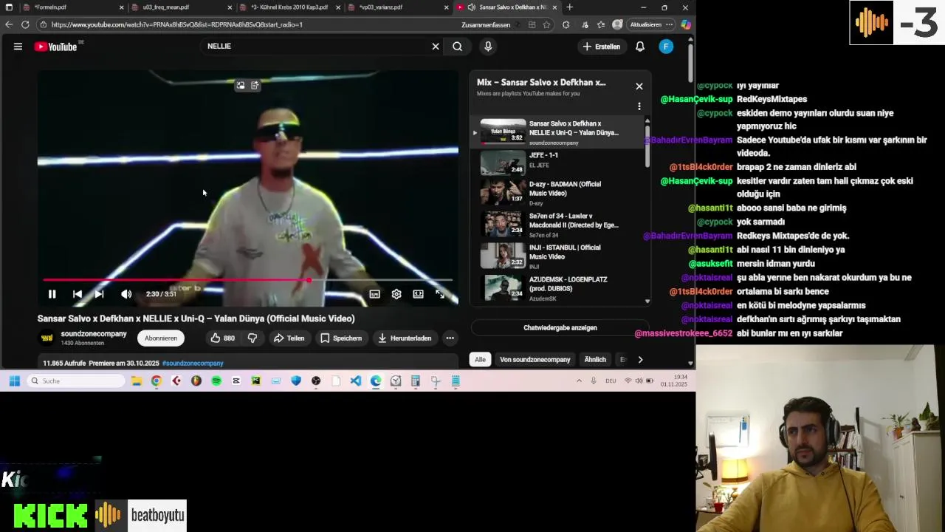Open the Erstellen create menu
The height and width of the screenshot is (532, 945).
pyautogui.click(x=602, y=47)
